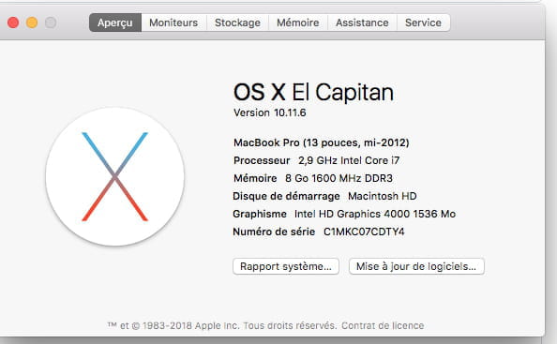Close the window with the red button
This screenshot has height=344, width=557.
point(13,22)
